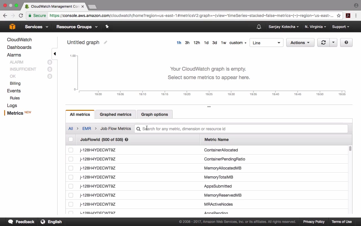
Task: Switch to the Graph options tab
Action: tap(155, 114)
